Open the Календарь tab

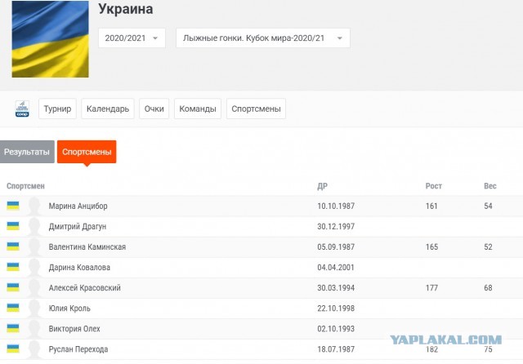108,109
